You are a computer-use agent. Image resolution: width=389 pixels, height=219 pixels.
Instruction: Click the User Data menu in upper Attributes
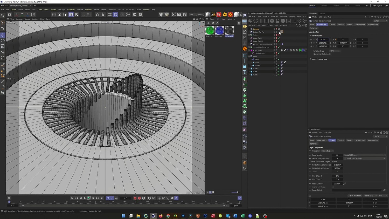pyautogui.click(x=327, y=17)
